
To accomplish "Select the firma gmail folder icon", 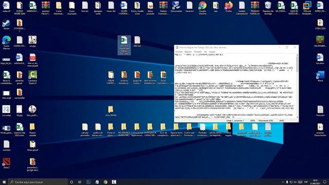I will (x=32, y=146).
